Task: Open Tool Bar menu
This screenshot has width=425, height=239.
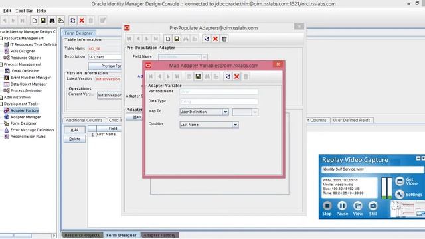Action: (x=24, y=11)
